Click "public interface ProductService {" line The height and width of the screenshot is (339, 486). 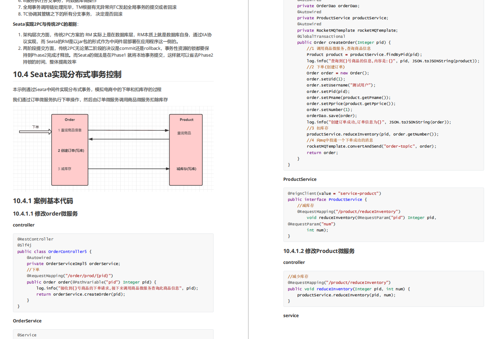[x=327, y=199]
